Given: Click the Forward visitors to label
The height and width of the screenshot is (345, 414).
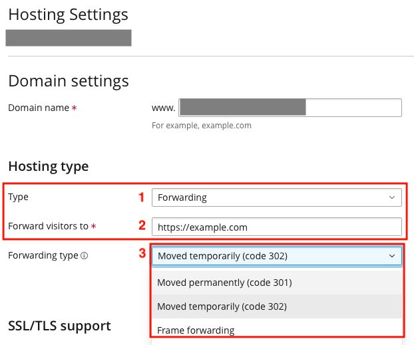Looking at the screenshot, I should 48,227.
